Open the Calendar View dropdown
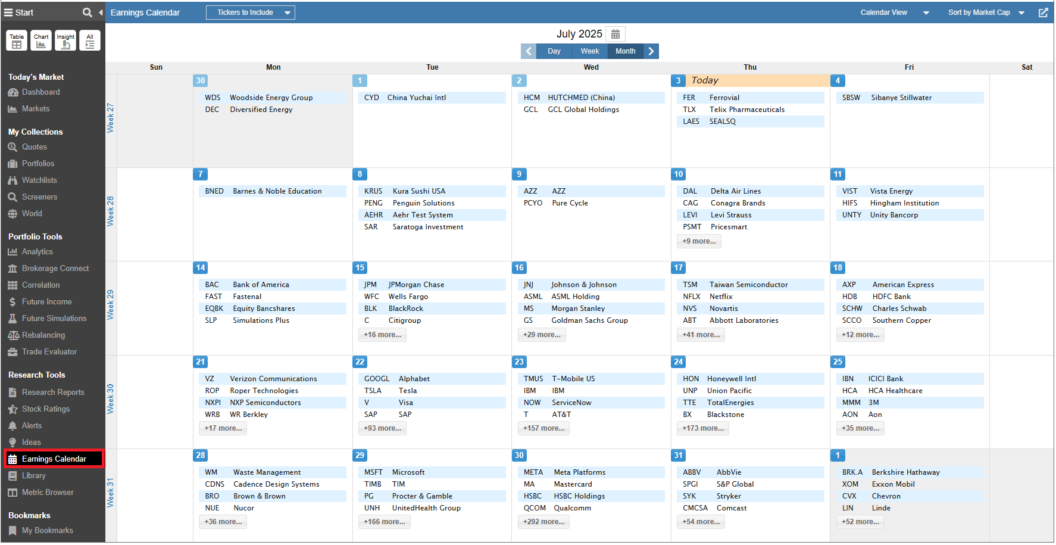 tap(894, 13)
